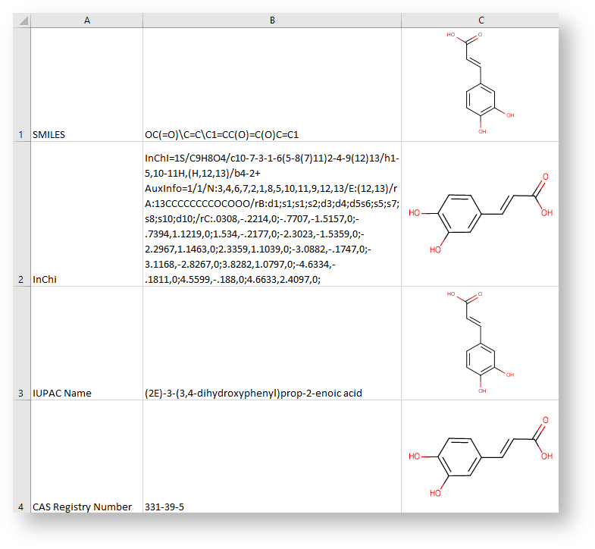Image resolution: width=595 pixels, height=549 pixels.
Task: Select column B header
Action: click(271, 20)
